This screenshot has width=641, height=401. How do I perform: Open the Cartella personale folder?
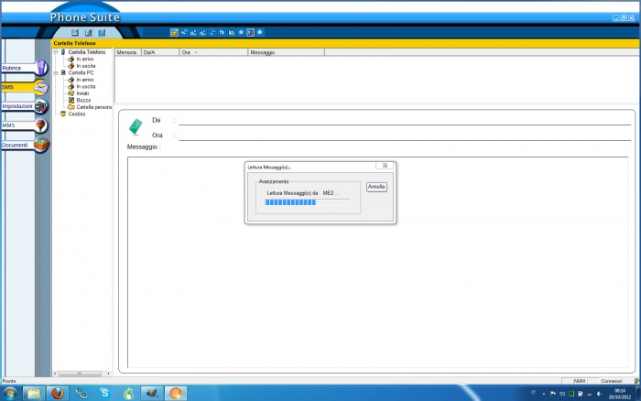click(93, 107)
